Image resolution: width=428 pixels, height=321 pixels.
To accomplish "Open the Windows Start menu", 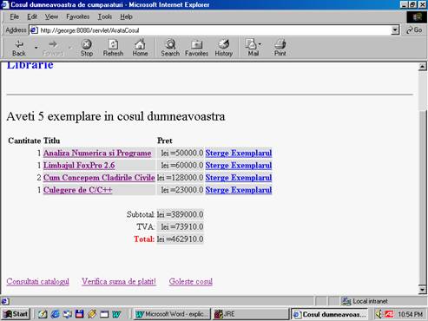I will 16,314.
